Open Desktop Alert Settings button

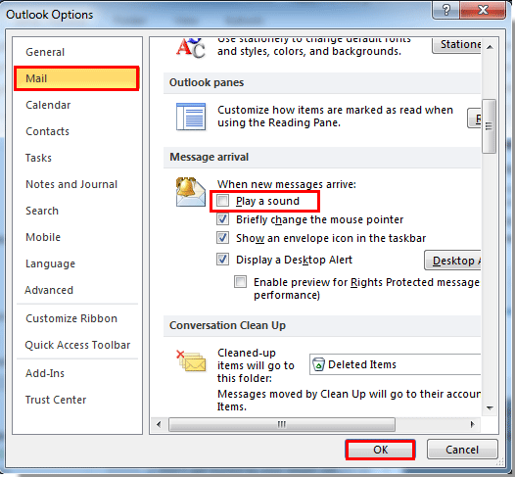(453, 261)
